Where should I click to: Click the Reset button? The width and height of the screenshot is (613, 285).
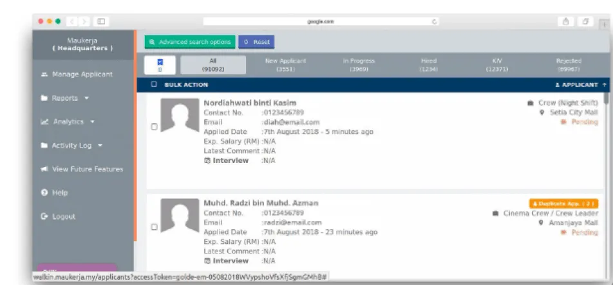(256, 42)
